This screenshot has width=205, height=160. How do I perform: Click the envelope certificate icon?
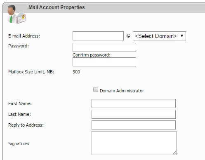point(21,18)
